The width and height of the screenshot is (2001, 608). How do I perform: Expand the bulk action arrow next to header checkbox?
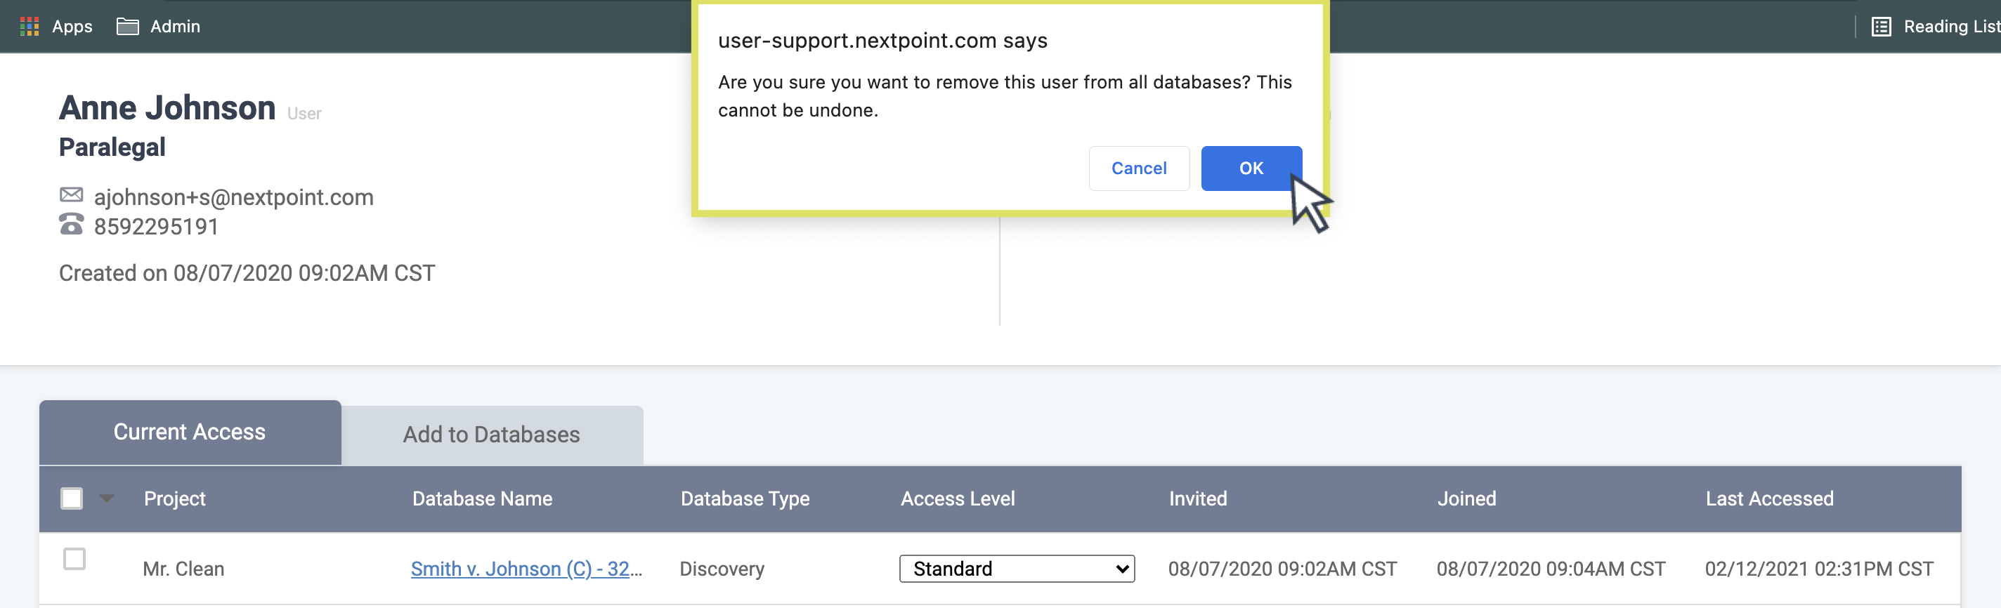(107, 498)
